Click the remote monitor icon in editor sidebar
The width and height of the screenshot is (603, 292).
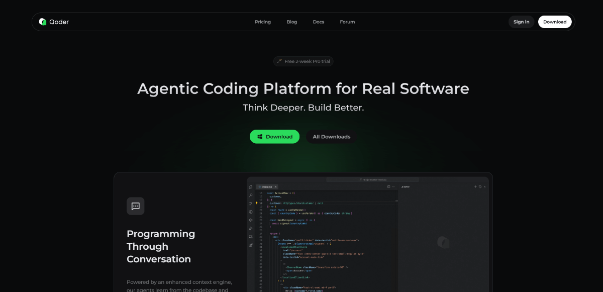pyautogui.click(x=251, y=237)
